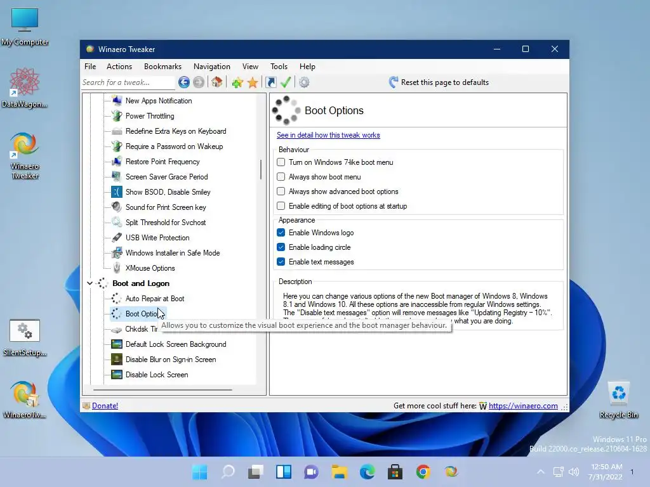Image resolution: width=650 pixels, height=487 pixels.
Task: Click the USB Write Protection icon
Action: pos(117,238)
